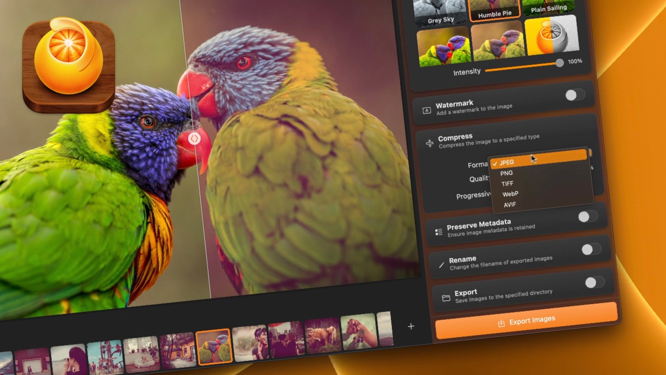Select the filter preview below Humble Pie

click(497, 42)
